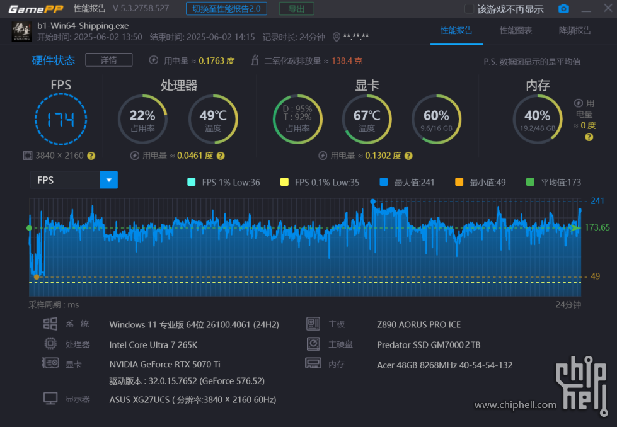The width and height of the screenshot is (617, 427).
Task: Click the FPS 174 circular gauge
Action: click(x=61, y=119)
